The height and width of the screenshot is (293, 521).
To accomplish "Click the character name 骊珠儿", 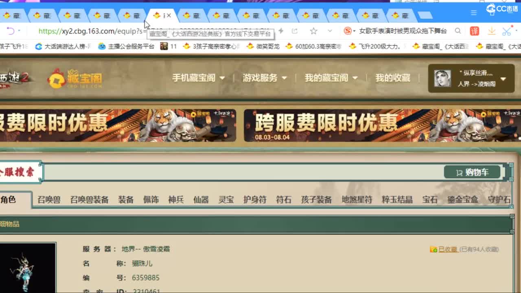I will click(142, 263).
